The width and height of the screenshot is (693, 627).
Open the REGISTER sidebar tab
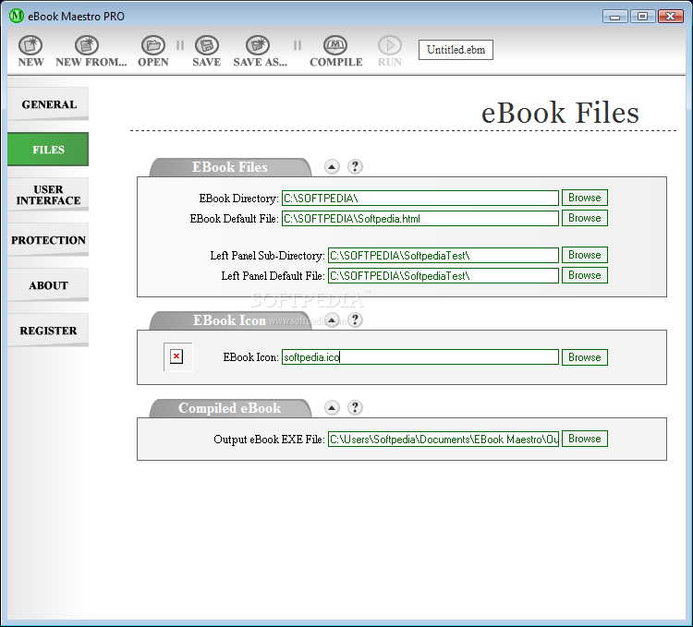(x=48, y=331)
